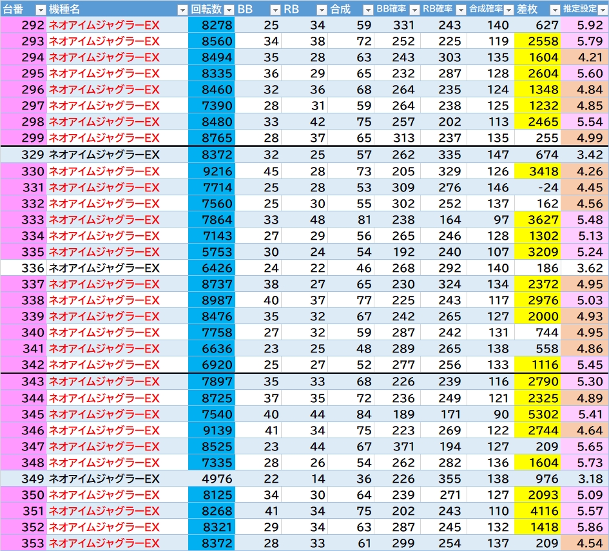Select 推定設定 value 5.92
This screenshot has height=551, width=609.
[x=585, y=25]
